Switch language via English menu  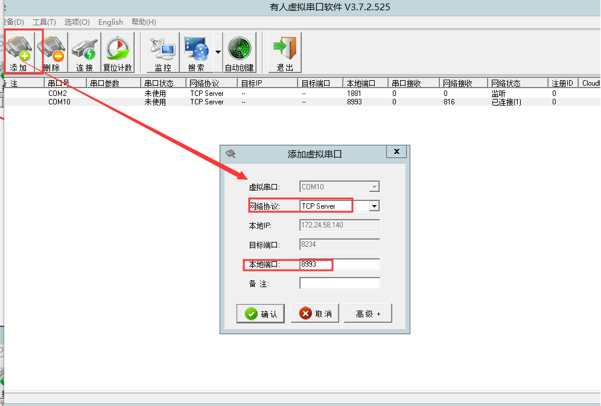[x=110, y=22]
